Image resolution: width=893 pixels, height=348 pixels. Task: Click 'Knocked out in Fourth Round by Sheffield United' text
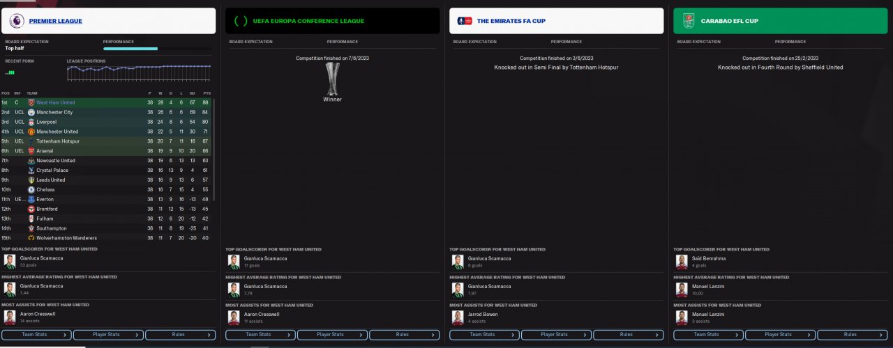[780, 68]
